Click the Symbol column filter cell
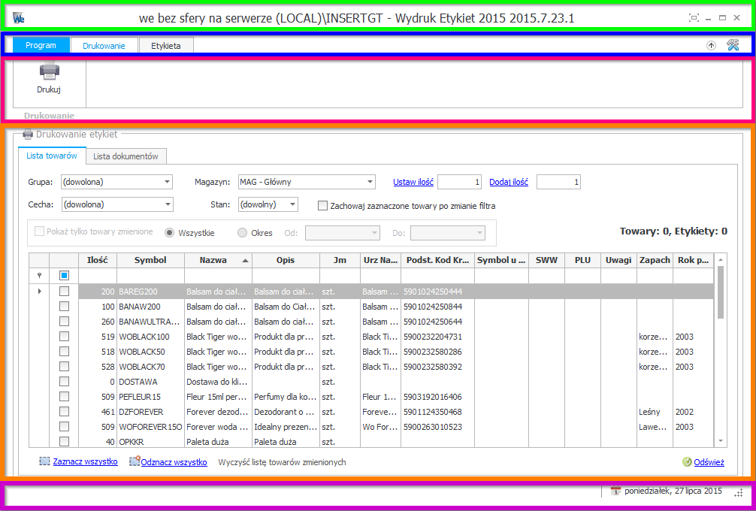 (x=150, y=275)
